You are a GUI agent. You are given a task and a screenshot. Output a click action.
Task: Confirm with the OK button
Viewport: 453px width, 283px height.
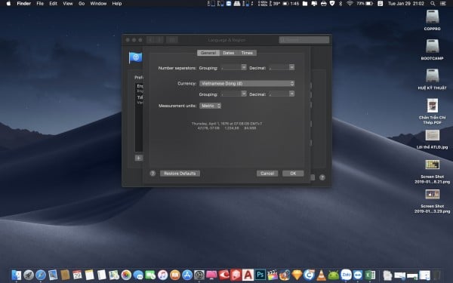click(x=293, y=174)
